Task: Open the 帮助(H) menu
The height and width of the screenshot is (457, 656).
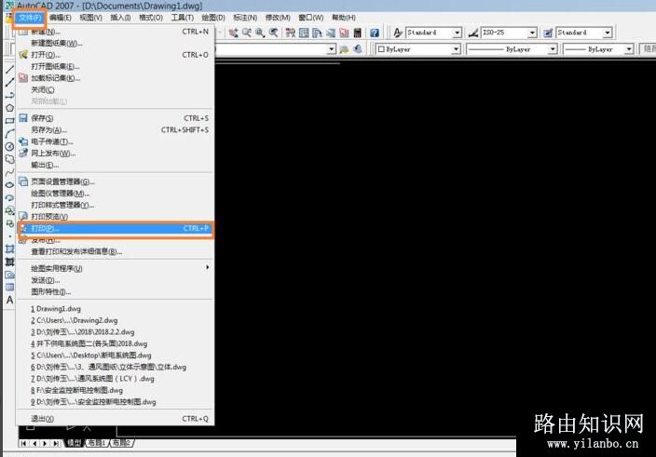Action: pos(344,18)
